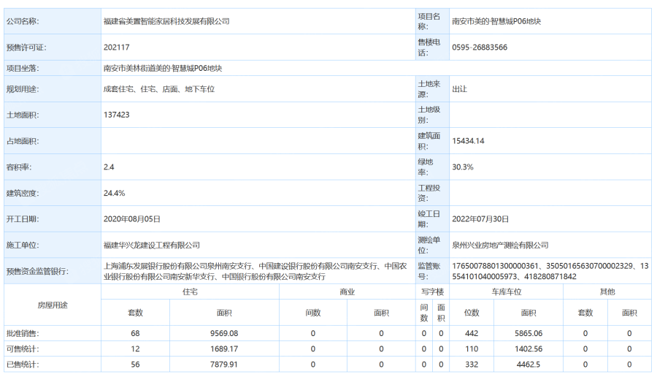Click available residential area 1689.17
The width and height of the screenshot is (657, 377).
pyautogui.click(x=224, y=349)
